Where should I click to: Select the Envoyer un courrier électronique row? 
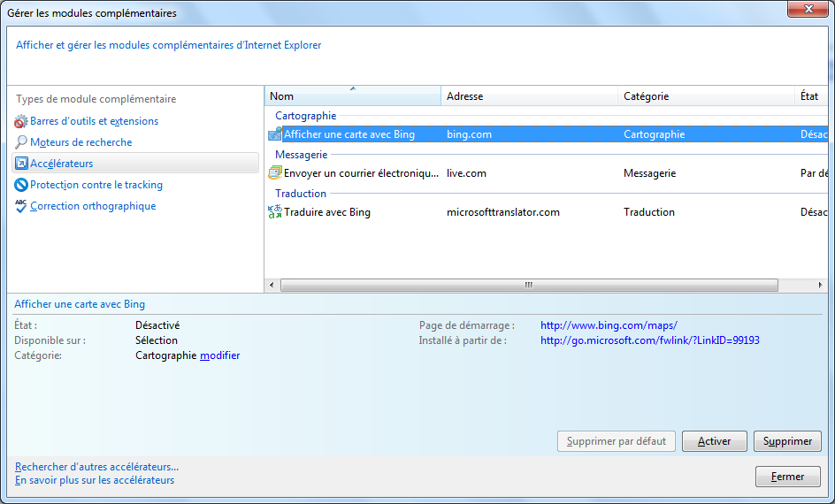(548, 173)
